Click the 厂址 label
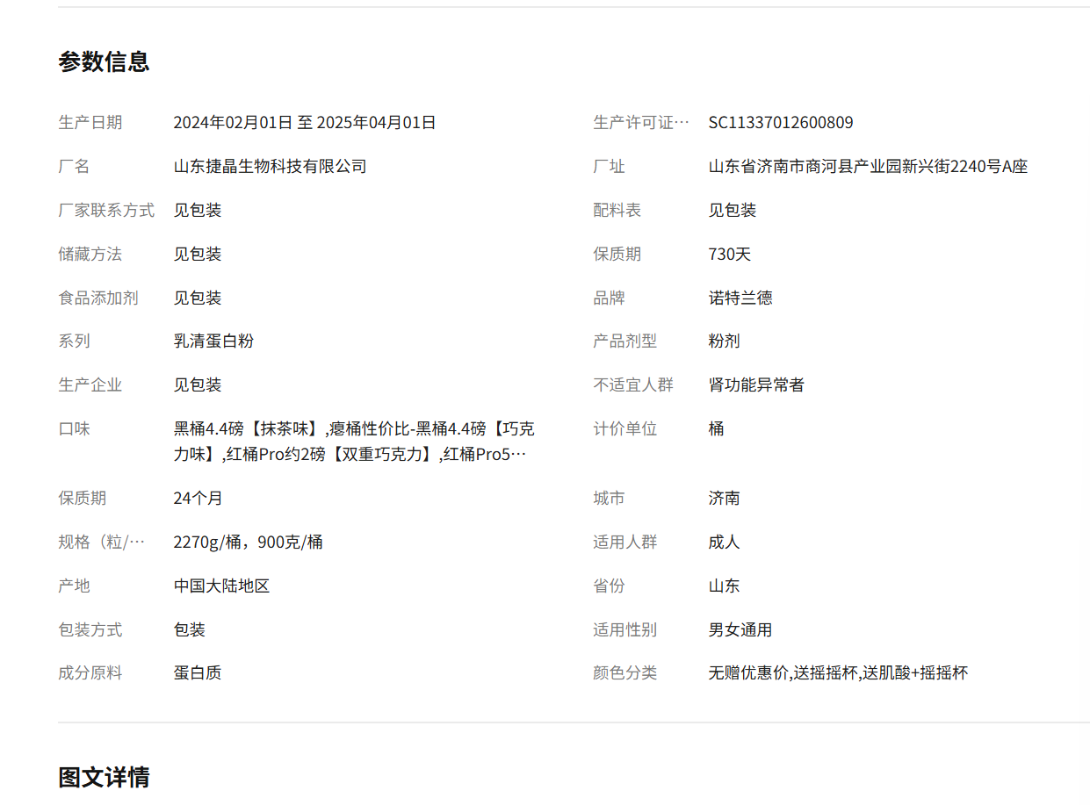Viewport: 1090px width, 805px height. coord(610,167)
